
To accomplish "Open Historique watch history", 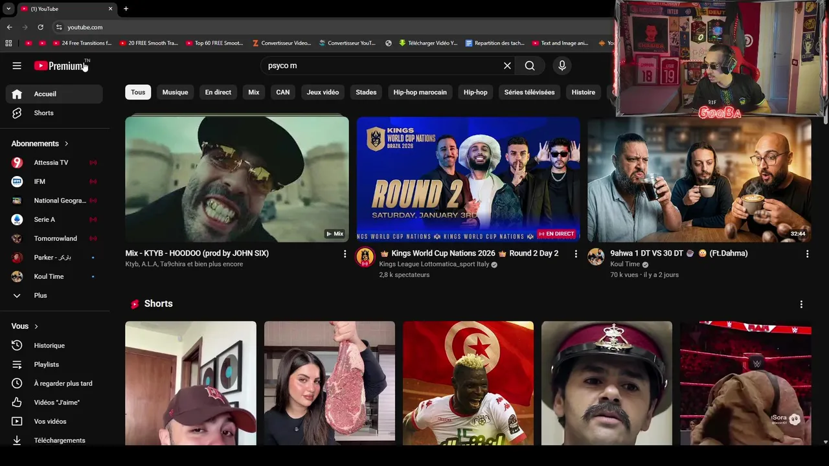I will click(54, 346).
